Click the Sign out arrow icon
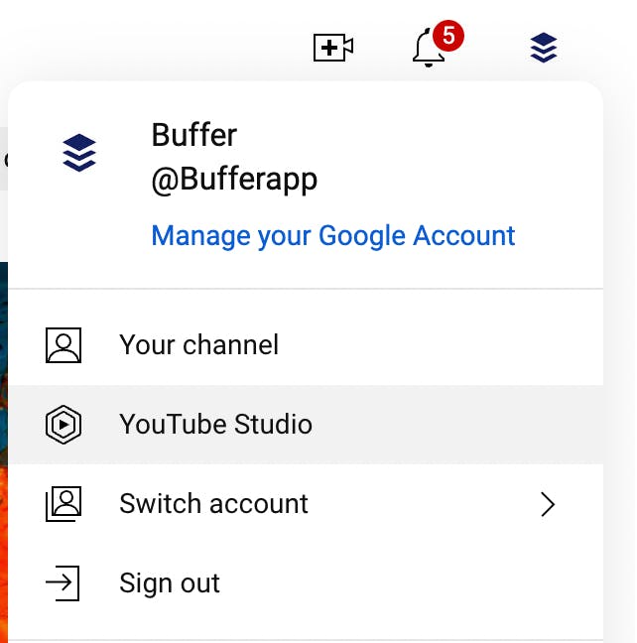This screenshot has height=643, width=637. [x=63, y=582]
